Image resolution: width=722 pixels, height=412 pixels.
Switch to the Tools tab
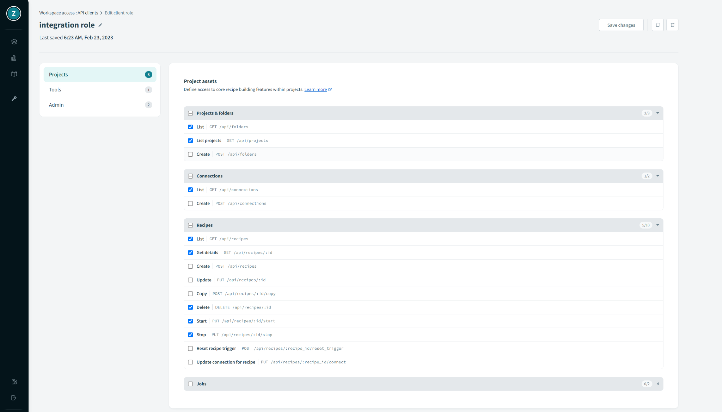(x=55, y=89)
